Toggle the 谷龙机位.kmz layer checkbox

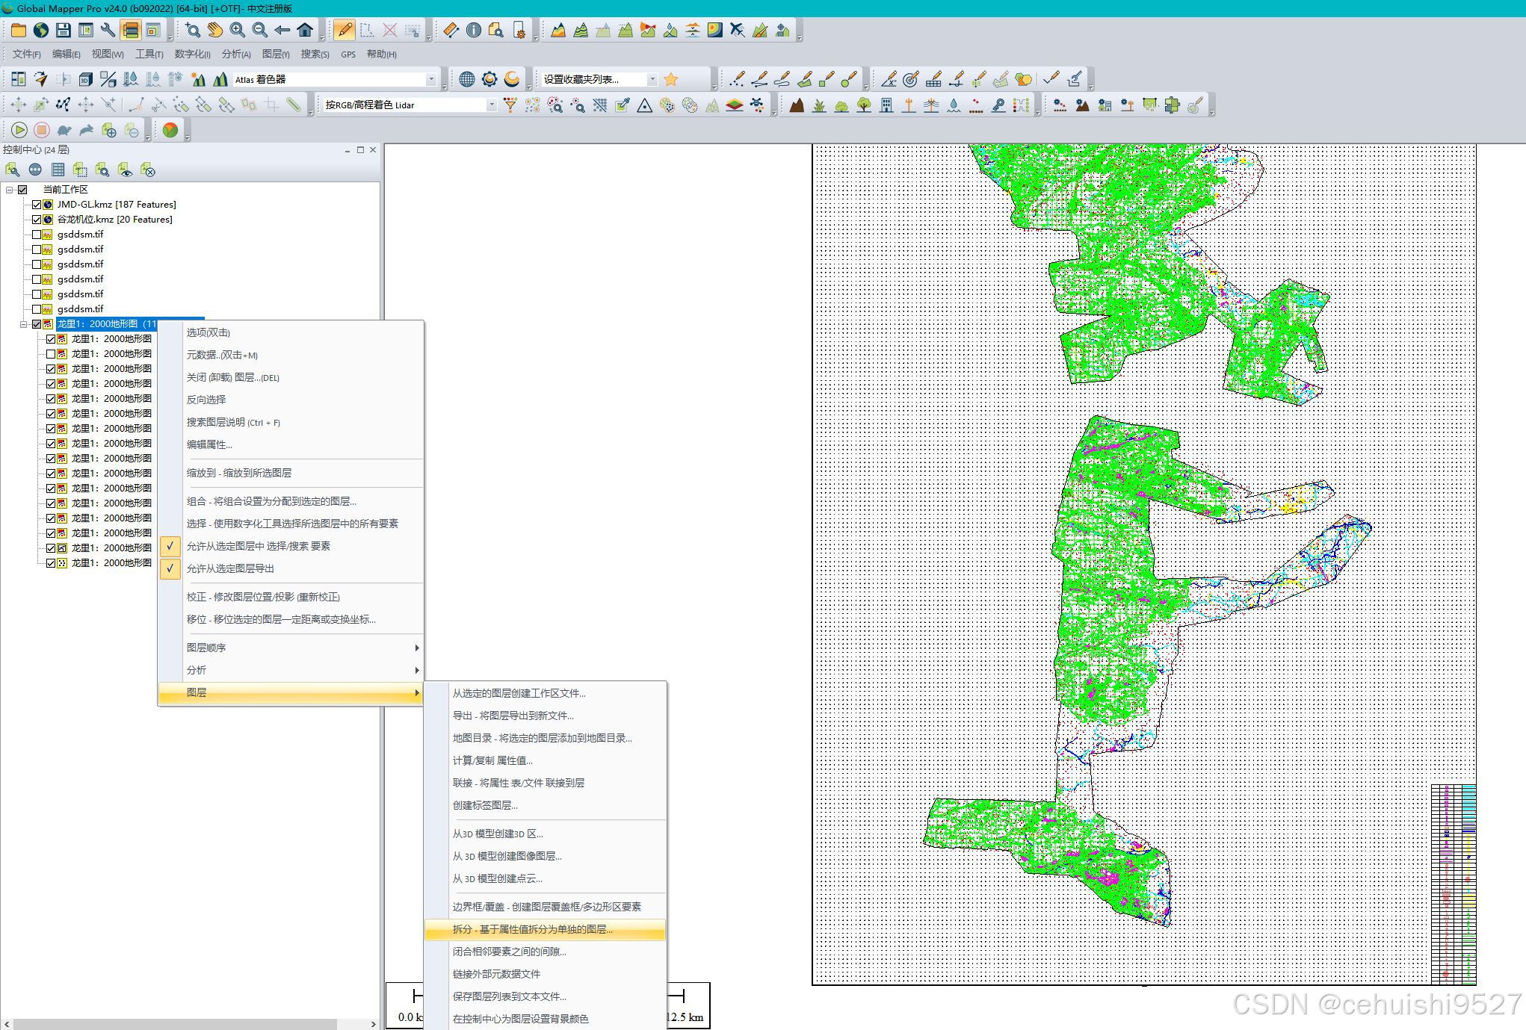37,220
